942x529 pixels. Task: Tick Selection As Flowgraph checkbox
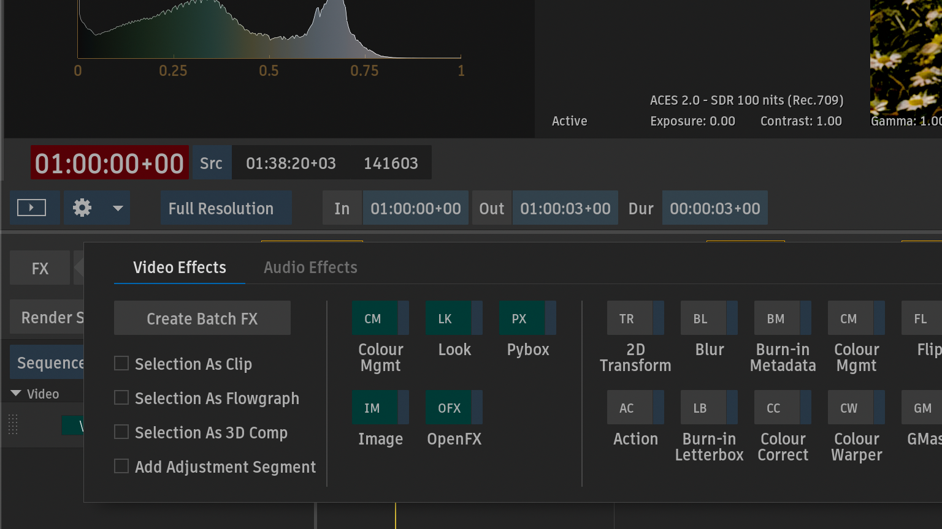click(x=121, y=398)
